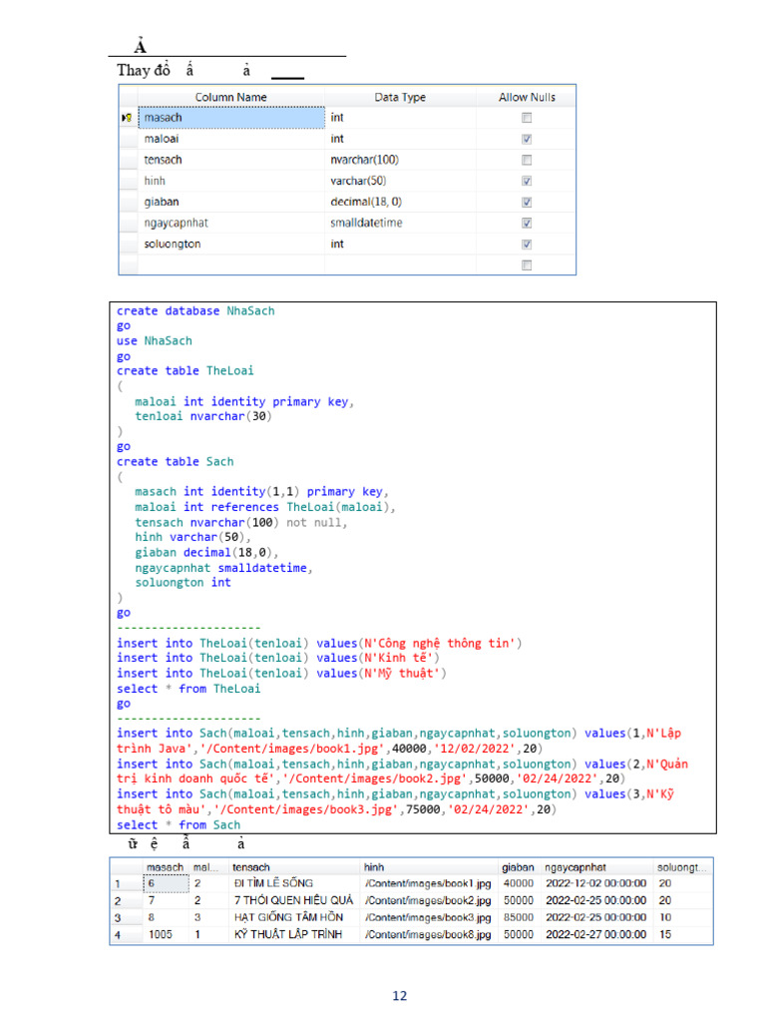Image resolution: width=766 pixels, height=1022 pixels.
Task: Click the 'create database NhaSach' line
Action: click(x=195, y=311)
